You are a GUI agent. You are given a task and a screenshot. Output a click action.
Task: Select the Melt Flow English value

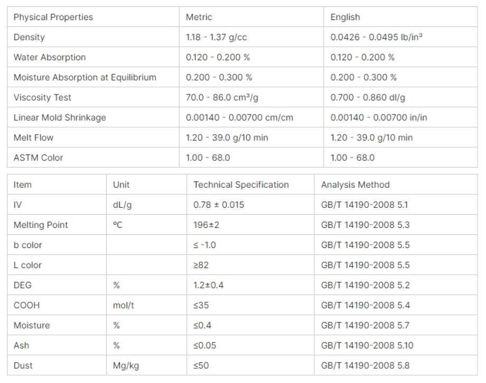371,138
